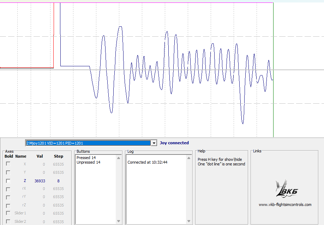Enable bold for the X axis
Viewport: 324px width, 225px height.
8,164
